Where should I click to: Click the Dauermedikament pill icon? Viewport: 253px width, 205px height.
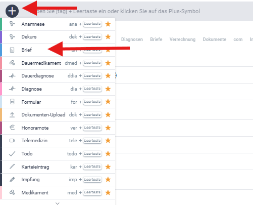(x=12, y=63)
